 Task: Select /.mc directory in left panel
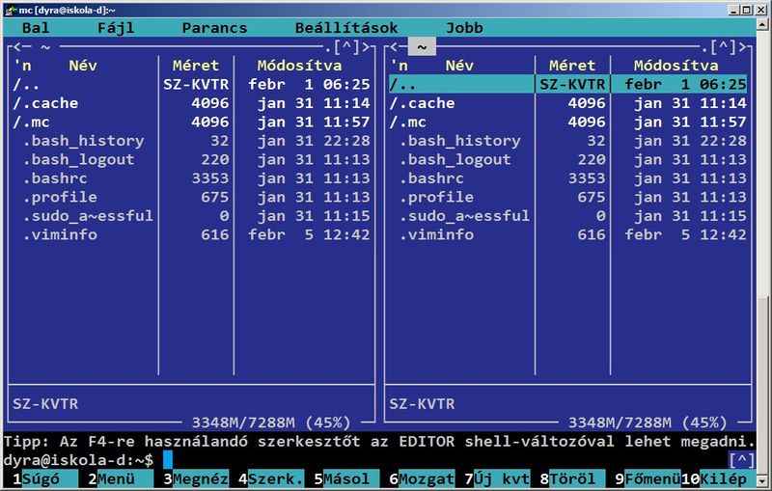[191, 122]
